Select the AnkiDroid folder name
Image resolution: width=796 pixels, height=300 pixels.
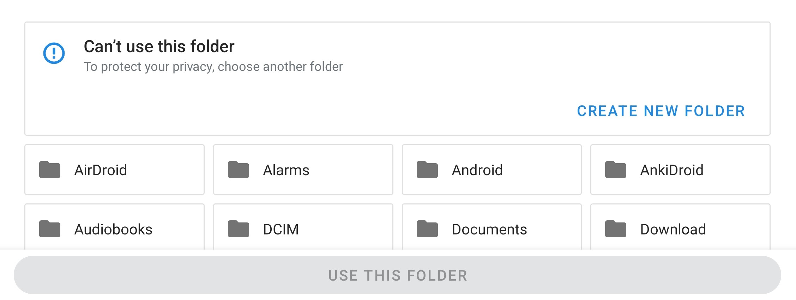[x=672, y=170]
